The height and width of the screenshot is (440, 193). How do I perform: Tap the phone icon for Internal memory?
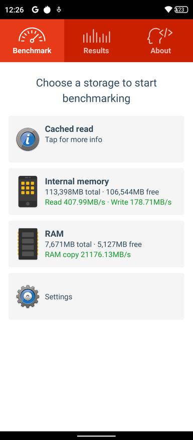28,191
